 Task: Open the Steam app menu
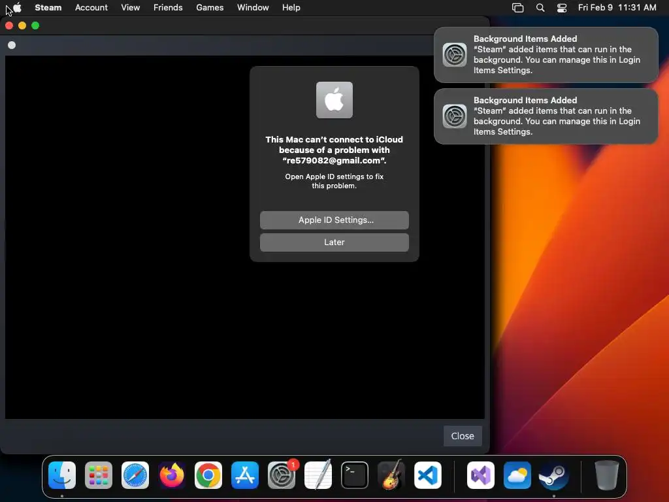[48, 7]
